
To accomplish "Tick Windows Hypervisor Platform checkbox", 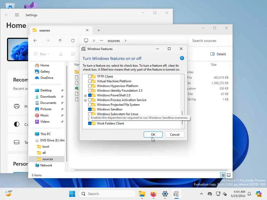I will click(90, 86).
